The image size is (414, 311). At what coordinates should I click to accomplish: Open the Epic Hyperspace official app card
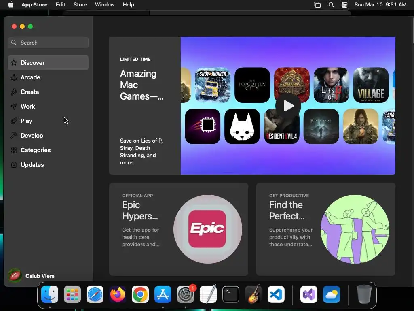tap(178, 229)
